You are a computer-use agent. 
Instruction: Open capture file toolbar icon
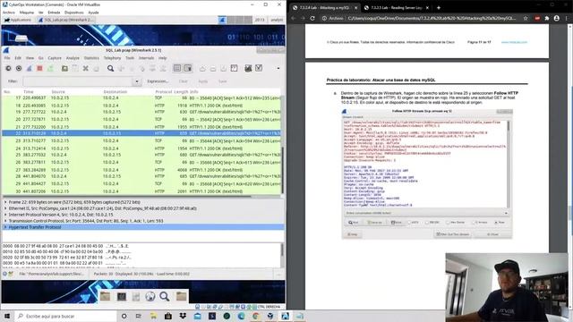pos(64,68)
